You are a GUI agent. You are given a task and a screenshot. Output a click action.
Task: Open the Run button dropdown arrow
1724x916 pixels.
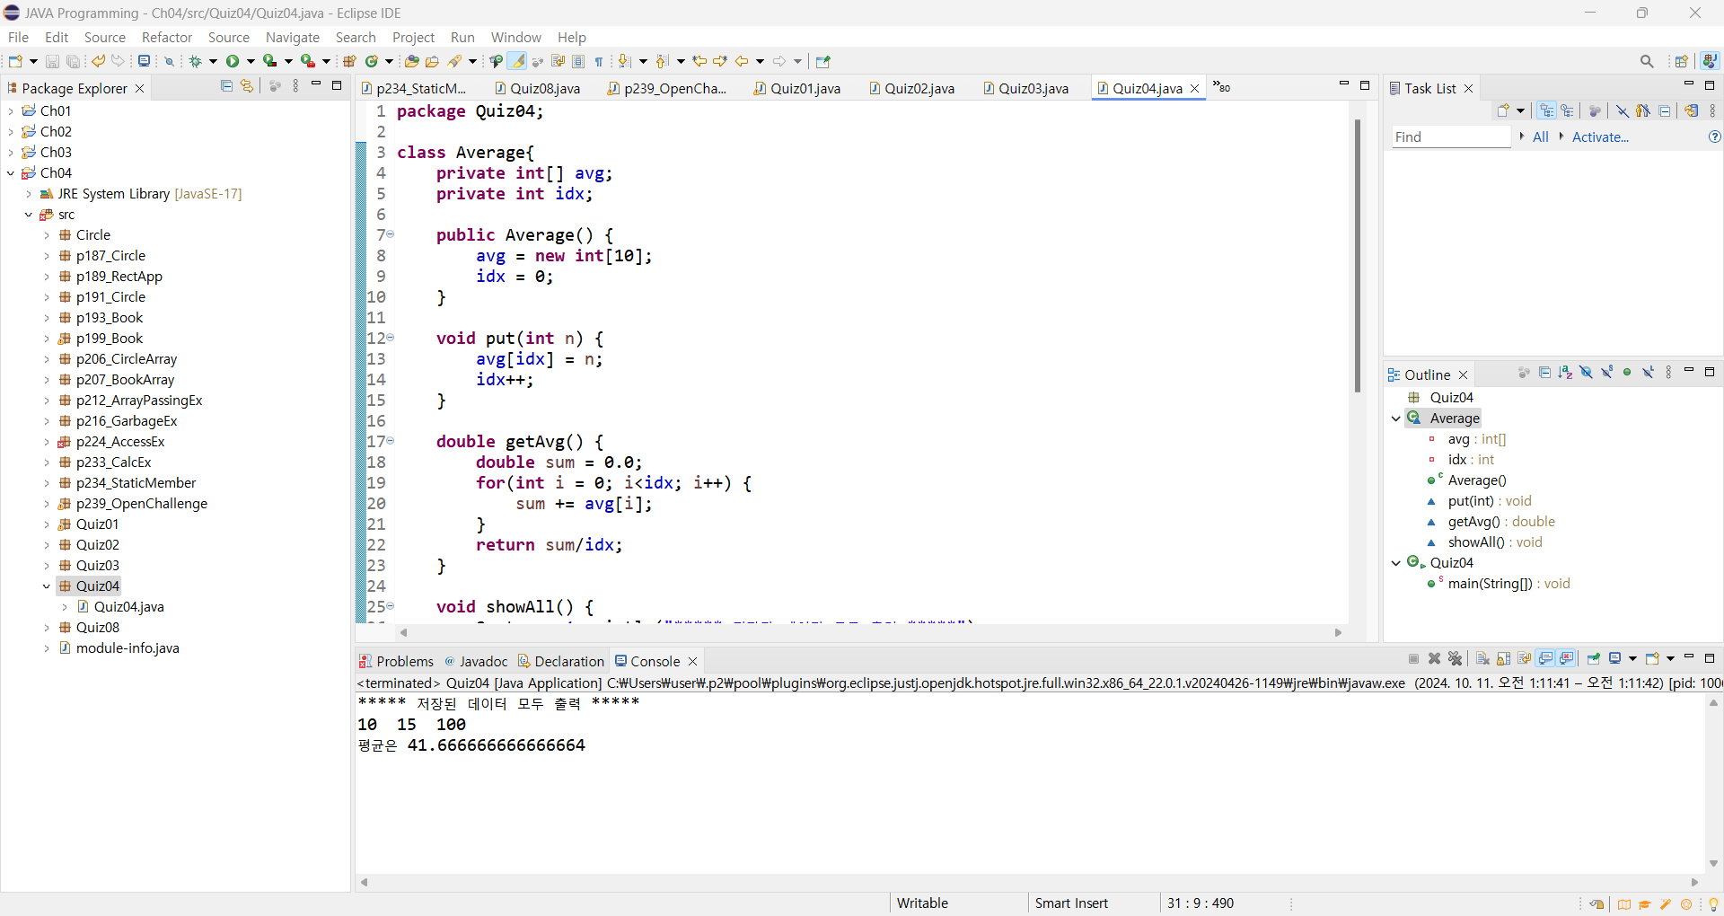251,61
